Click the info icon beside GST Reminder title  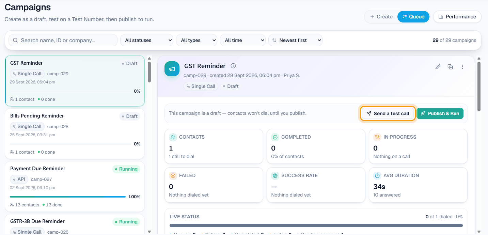click(233, 66)
